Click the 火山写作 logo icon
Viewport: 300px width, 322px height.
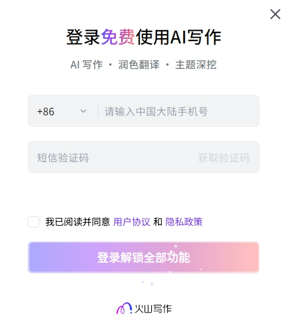(124, 308)
